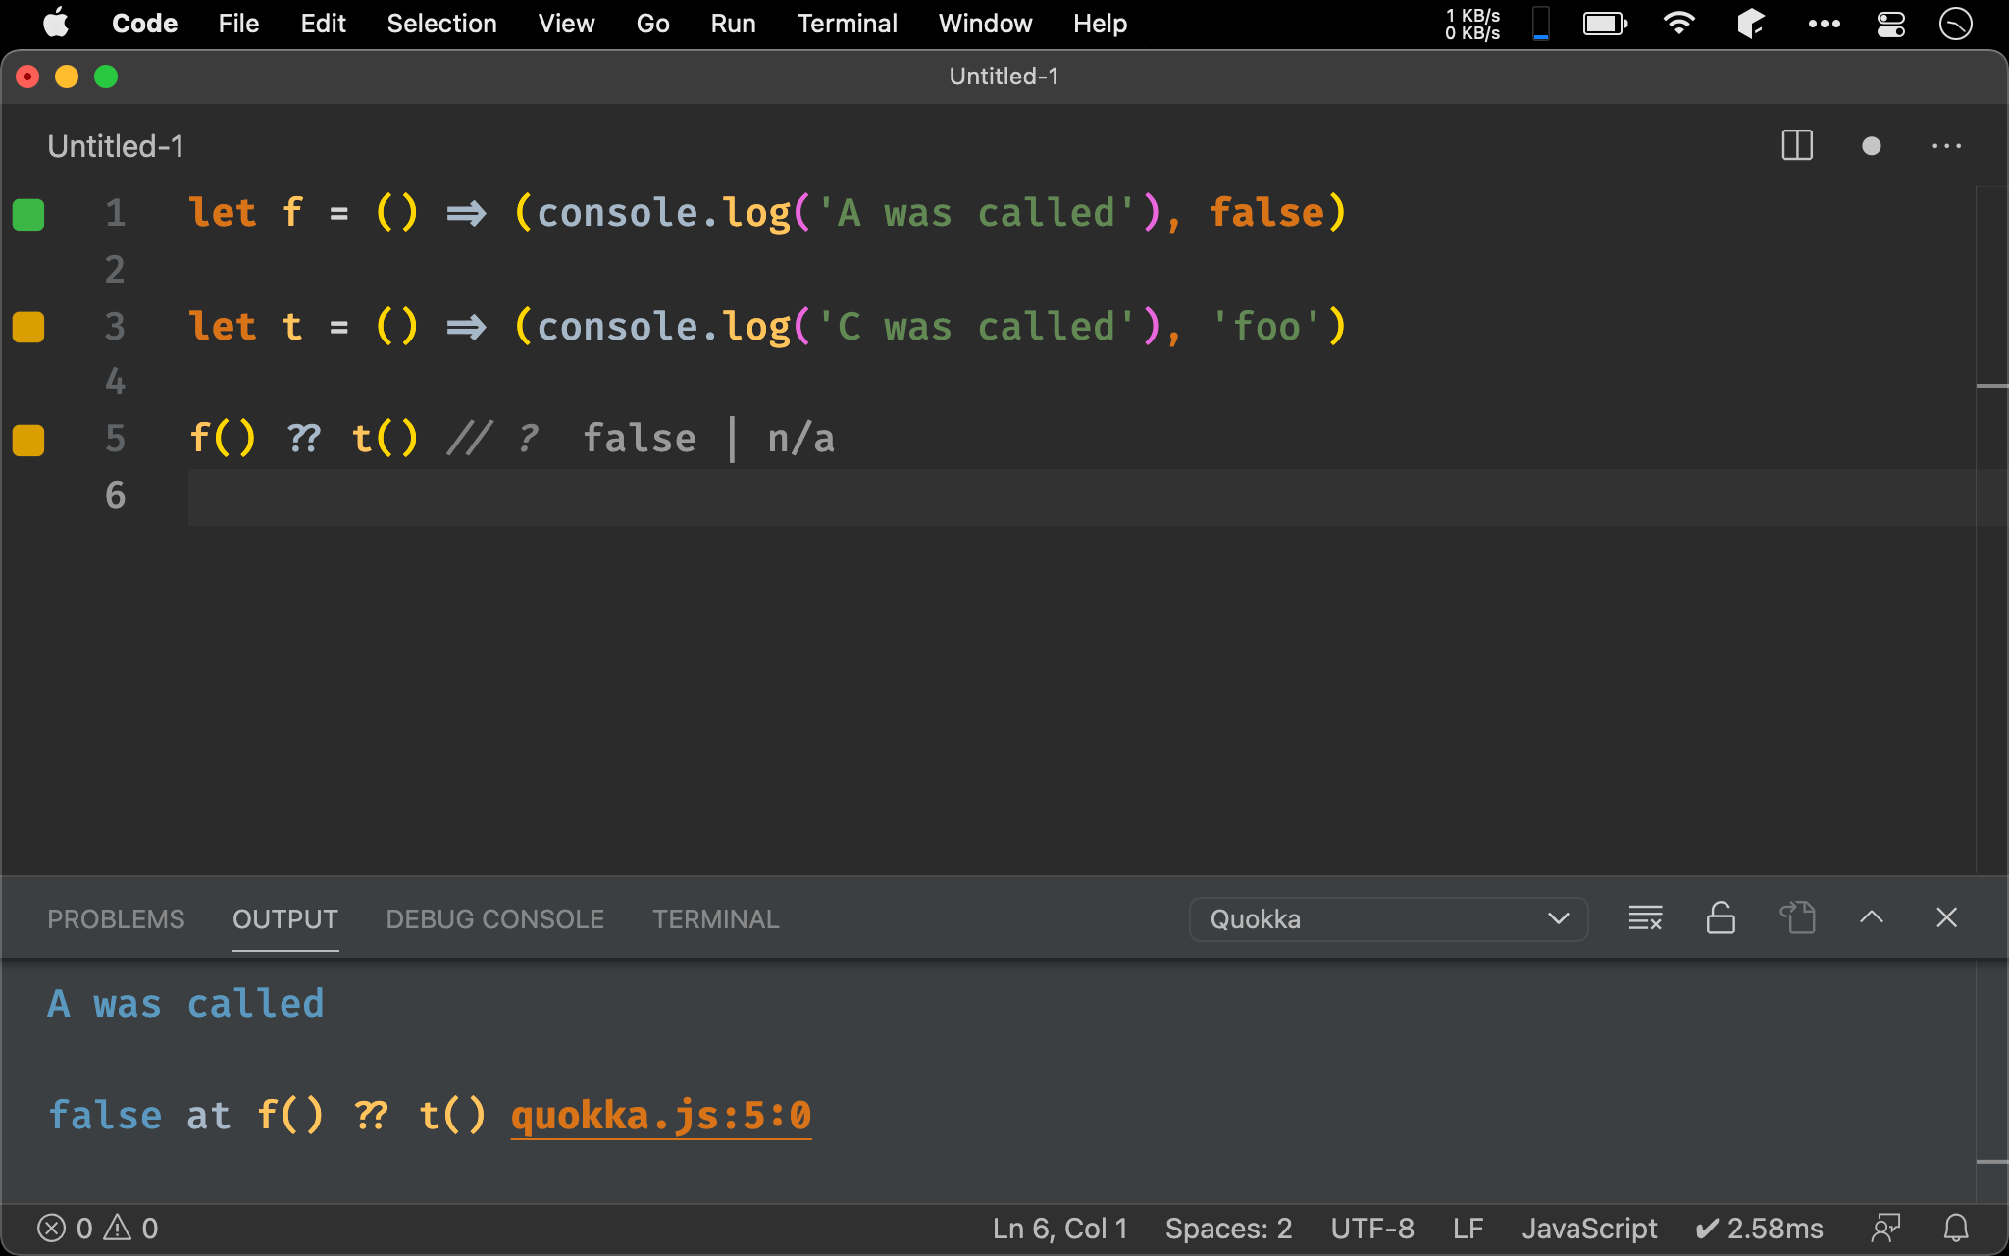Image resolution: width=2009 pixels, height=1256 pixels.
Task: Expand the Quokka output channel dropdown
Action: (x=1388, y=919)
